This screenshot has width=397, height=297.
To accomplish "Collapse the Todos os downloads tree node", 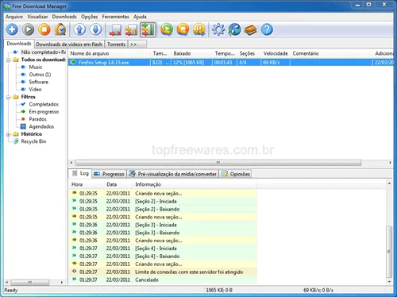I will [x=9, y=60].
